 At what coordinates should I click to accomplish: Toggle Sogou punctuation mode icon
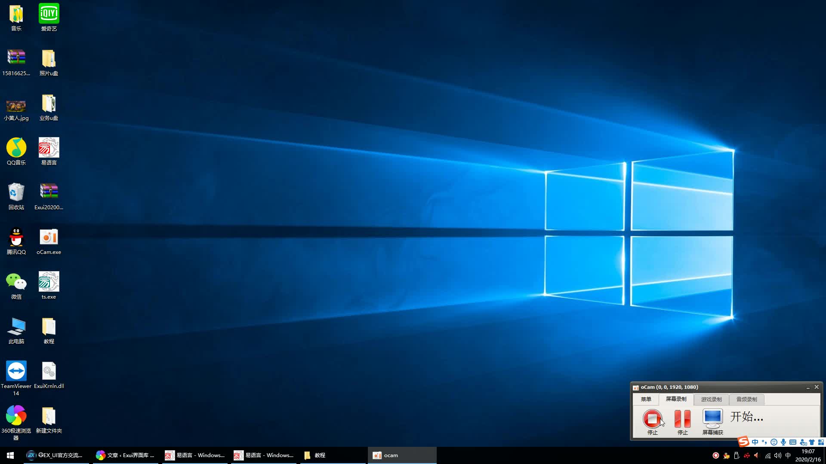pos(764,442)
